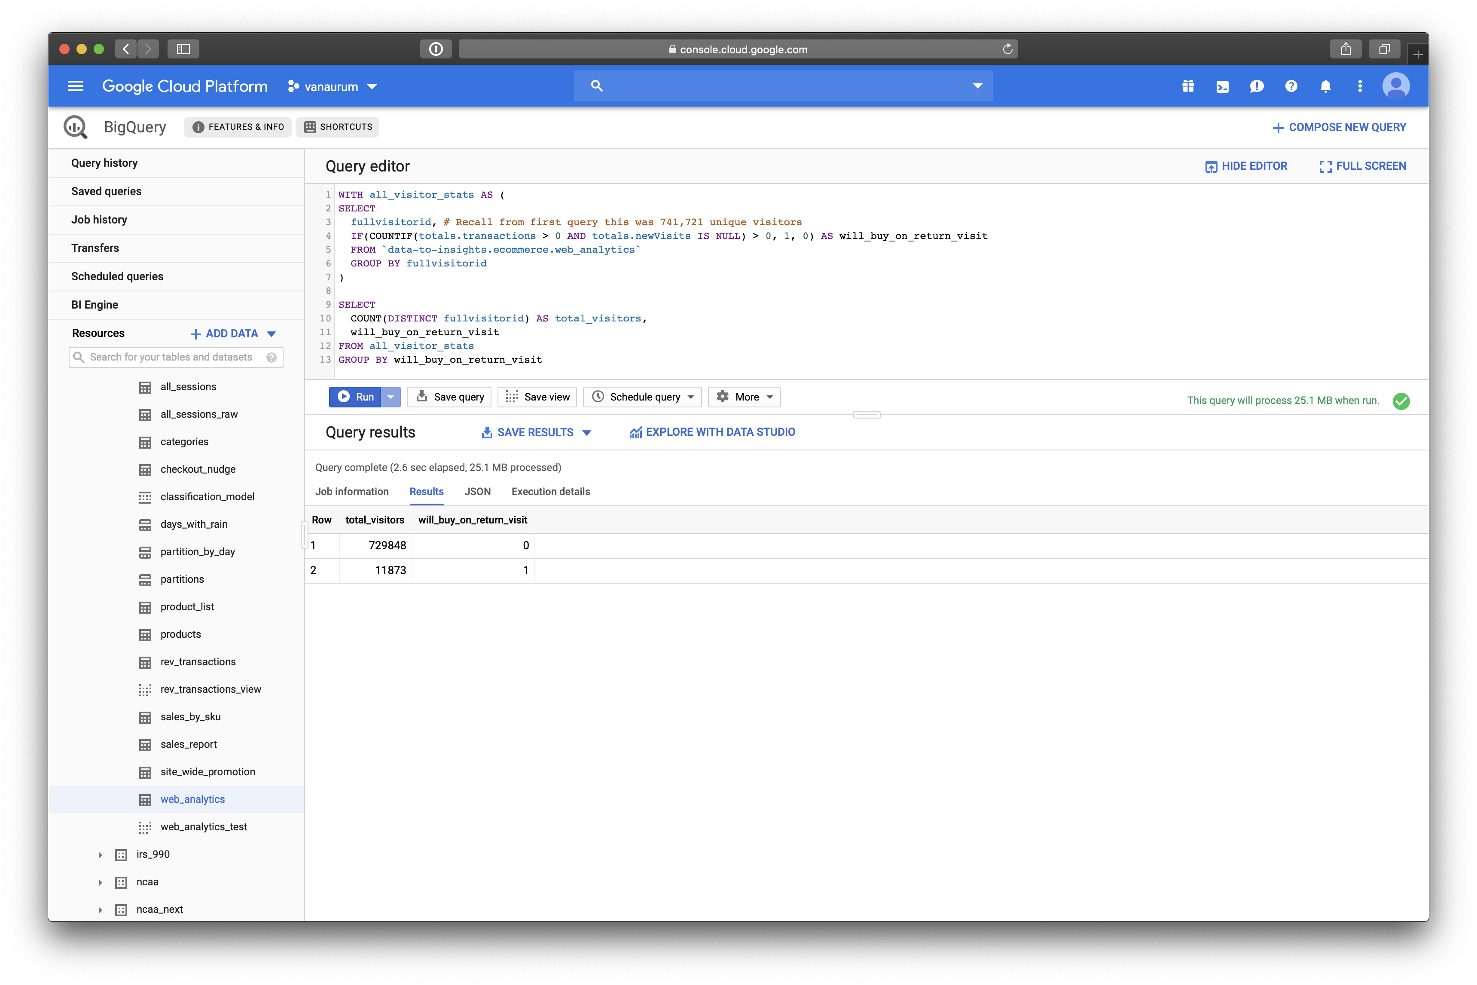The width and height of the screenshot is (1477, 985).
Task: Open the Execution details tab
Action: [551, 491]
